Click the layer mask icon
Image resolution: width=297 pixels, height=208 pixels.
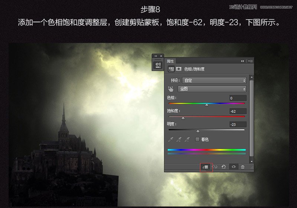point(179,69)
